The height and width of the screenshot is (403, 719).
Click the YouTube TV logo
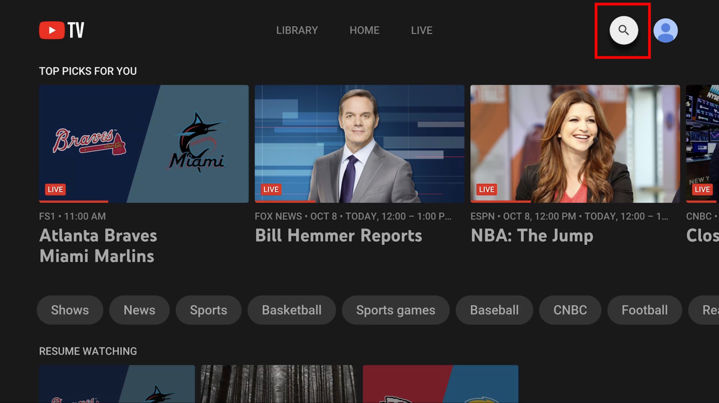click(61, 30)
